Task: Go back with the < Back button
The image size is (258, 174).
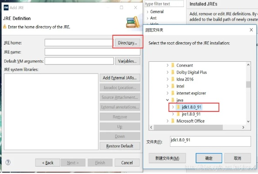Action: point(48,163)
